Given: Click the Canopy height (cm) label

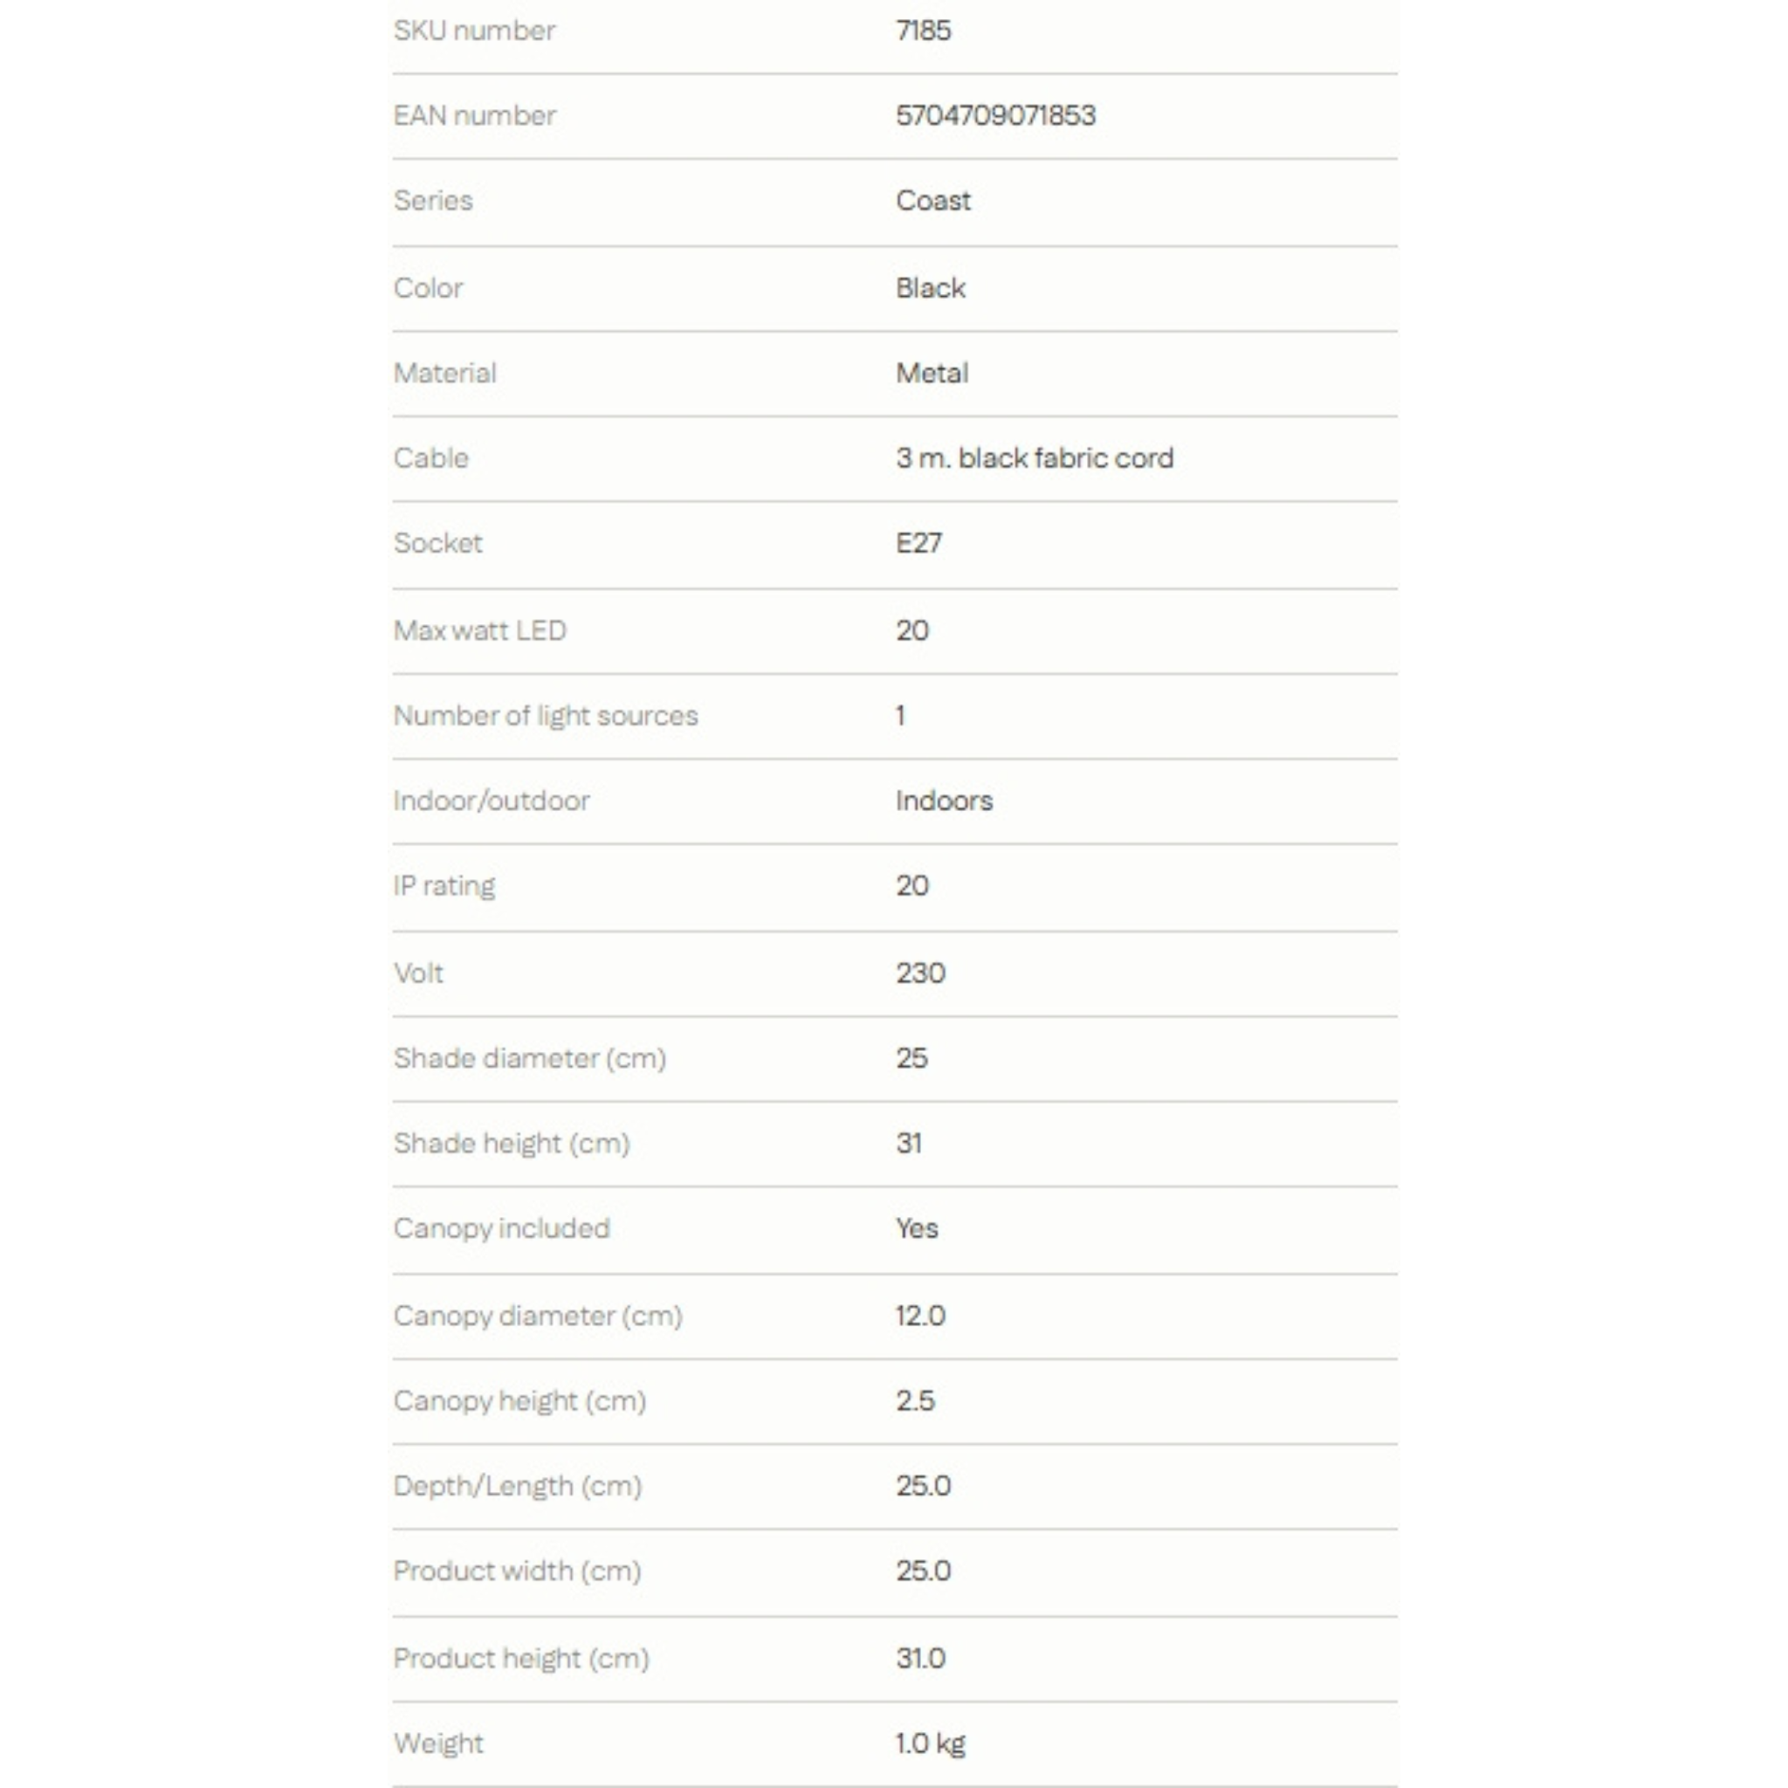Looking at the screenshot, I should (x=519, y=1401).
